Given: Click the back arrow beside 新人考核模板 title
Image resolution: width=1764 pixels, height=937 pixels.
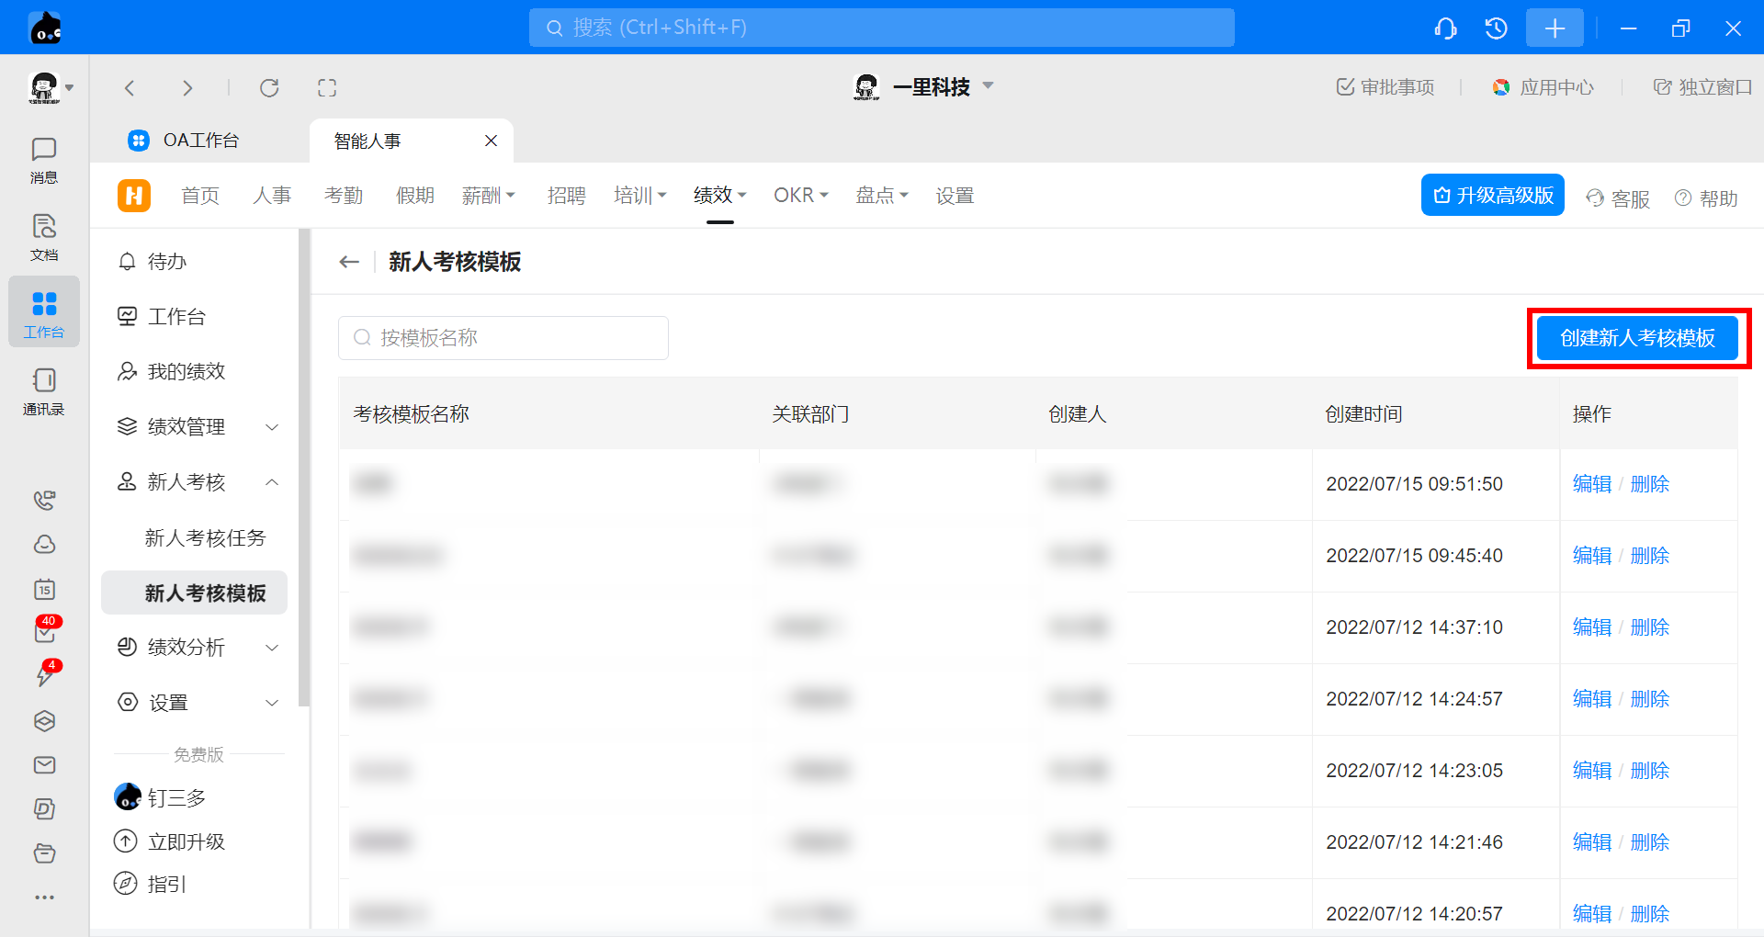Looking at the screenshot, I should [x=349, y=262].
